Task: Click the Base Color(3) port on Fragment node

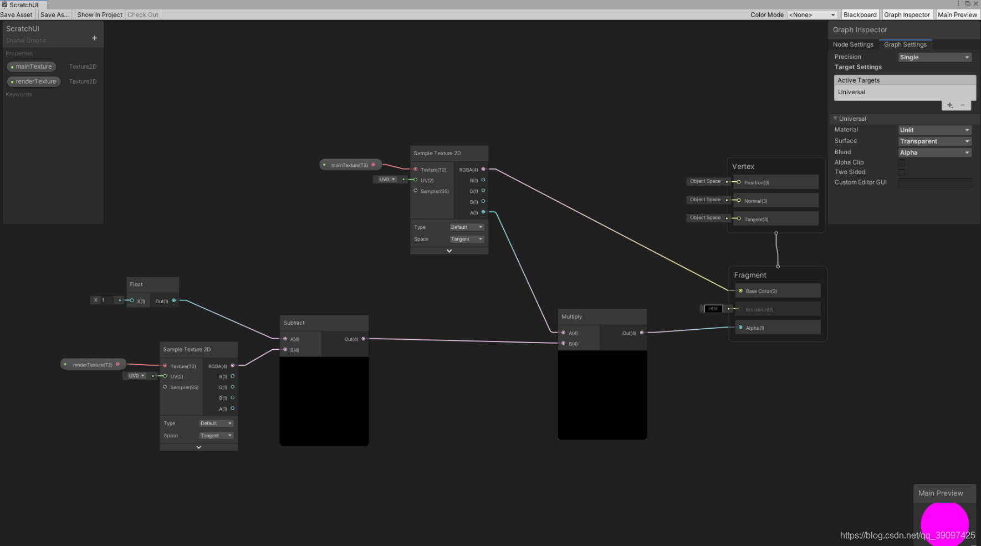Action: (x=740, y=290)
